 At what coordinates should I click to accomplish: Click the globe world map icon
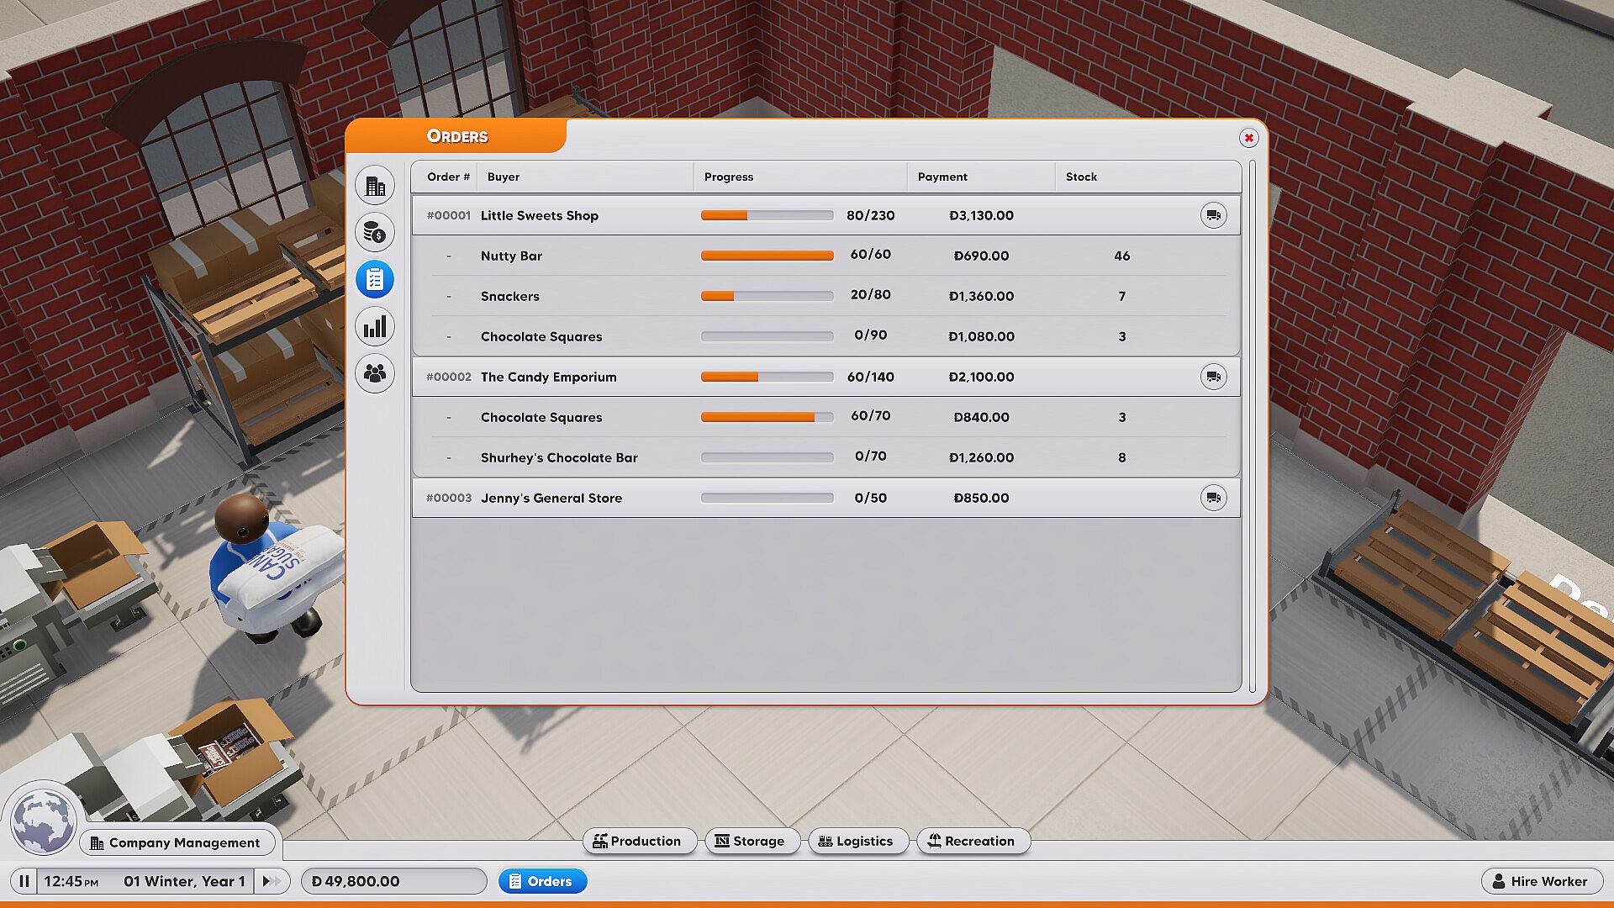pos(42,821)
